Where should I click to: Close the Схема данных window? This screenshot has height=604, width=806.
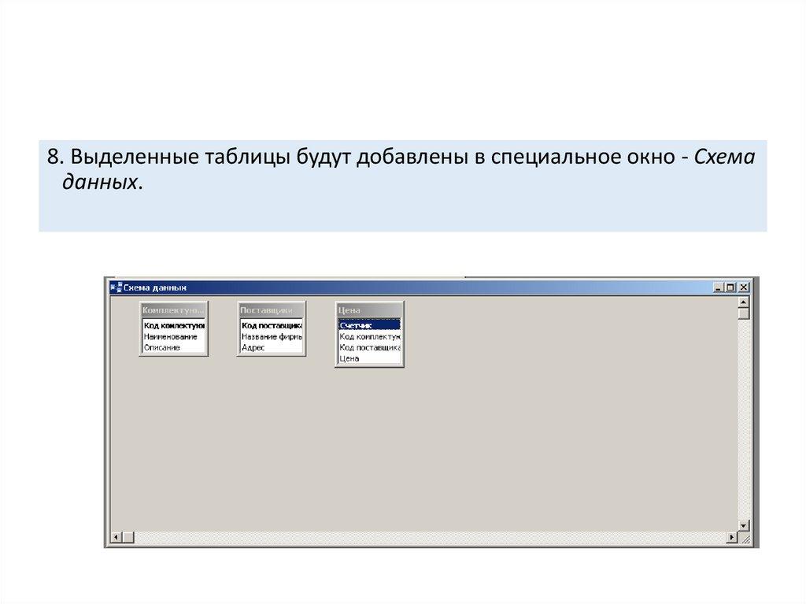(743, 287)
